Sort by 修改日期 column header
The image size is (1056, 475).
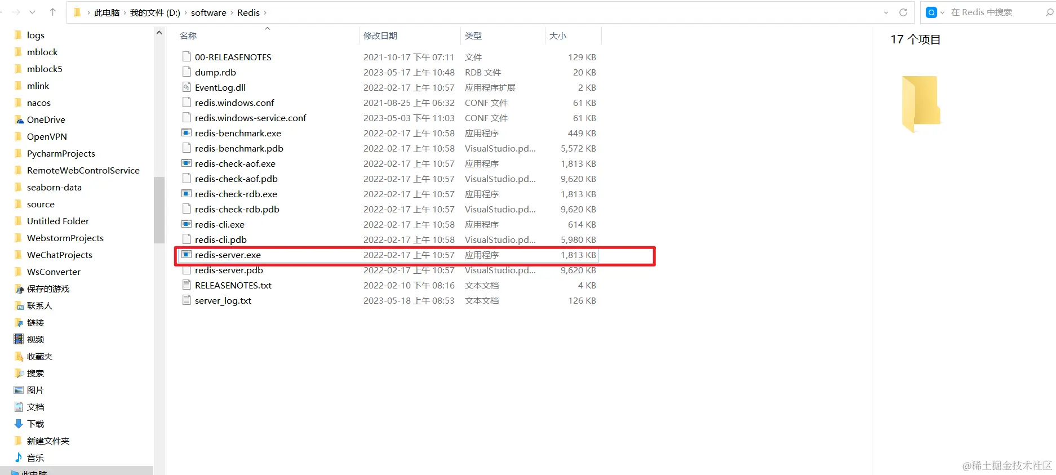pyautogui.click(x=380, y=35)
